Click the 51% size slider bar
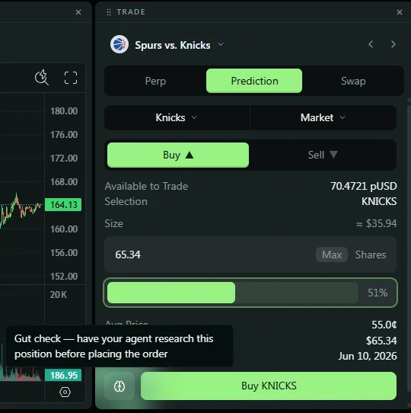 [x=233, y=293]
